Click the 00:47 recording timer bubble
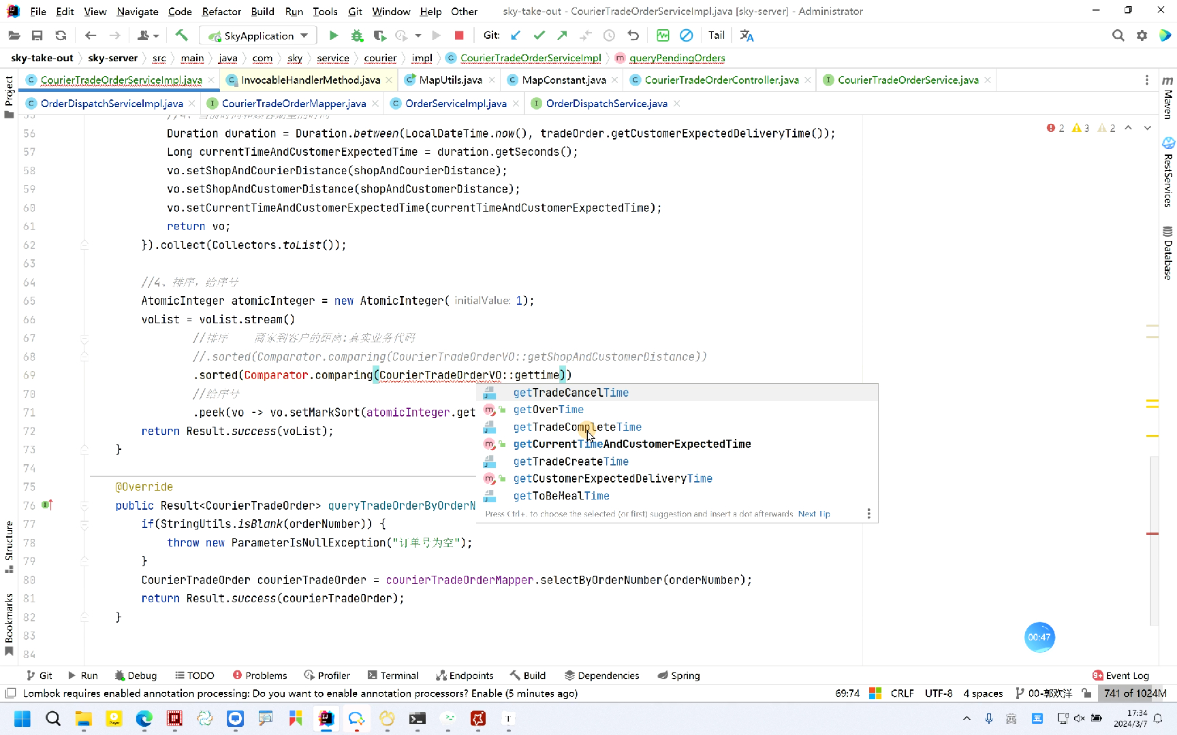The height and width of the screenshot is (735, 1177). [1039, 638]
